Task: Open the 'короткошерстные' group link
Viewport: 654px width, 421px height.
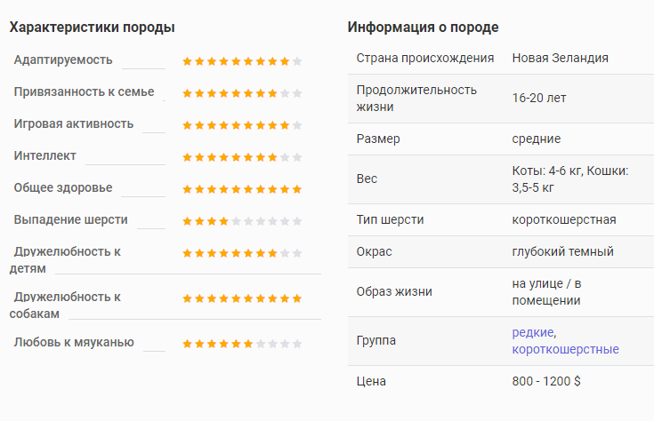Action: pos(565,349)
